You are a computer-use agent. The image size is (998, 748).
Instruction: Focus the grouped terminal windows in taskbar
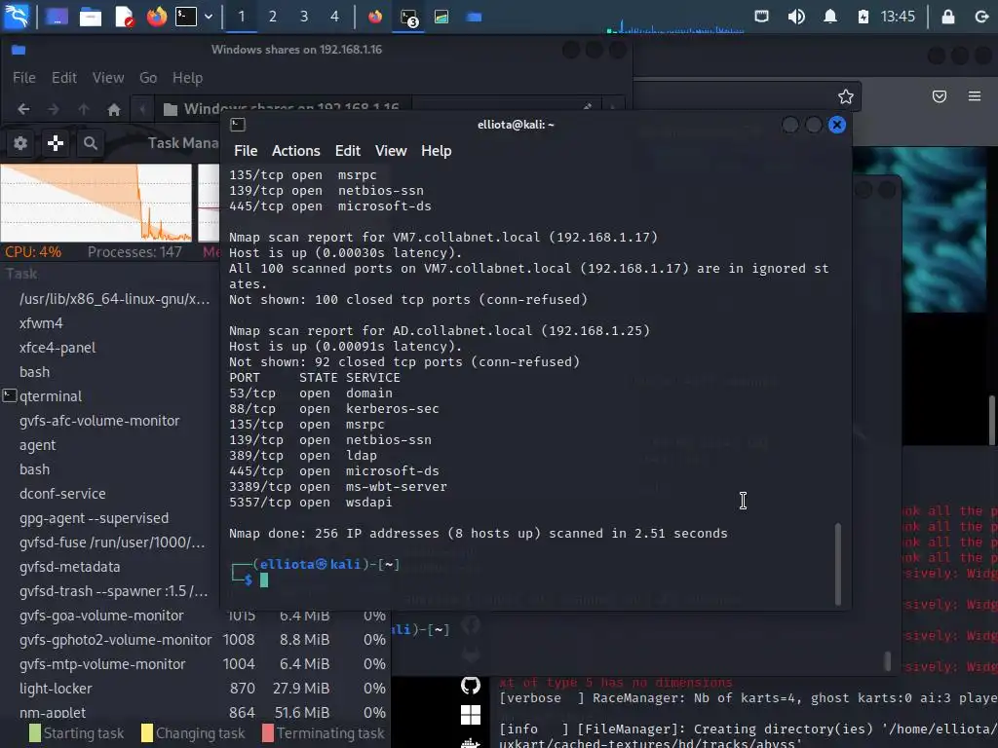pos(408,18)
